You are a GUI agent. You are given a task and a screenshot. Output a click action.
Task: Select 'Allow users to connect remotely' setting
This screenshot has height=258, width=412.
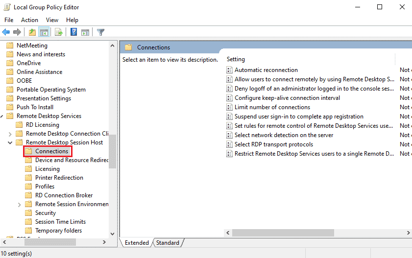pyautogui.click(x=314, y=79)
